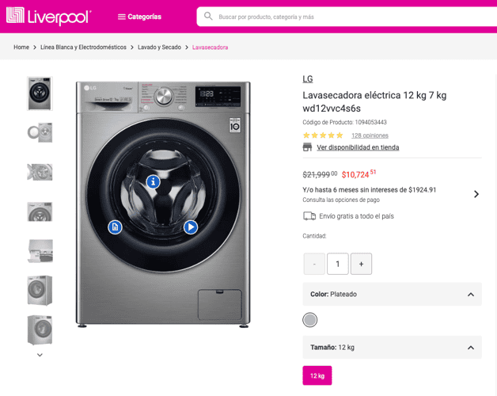Decrease quantity with minus button
This screenshot has height=396, width=497.
[x=314, y=264]
